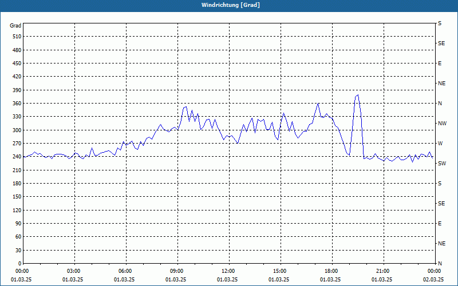This screenshot has height=286, width=458.
Task: Select the E compass label level with 450
Action: tap(440, 63)
